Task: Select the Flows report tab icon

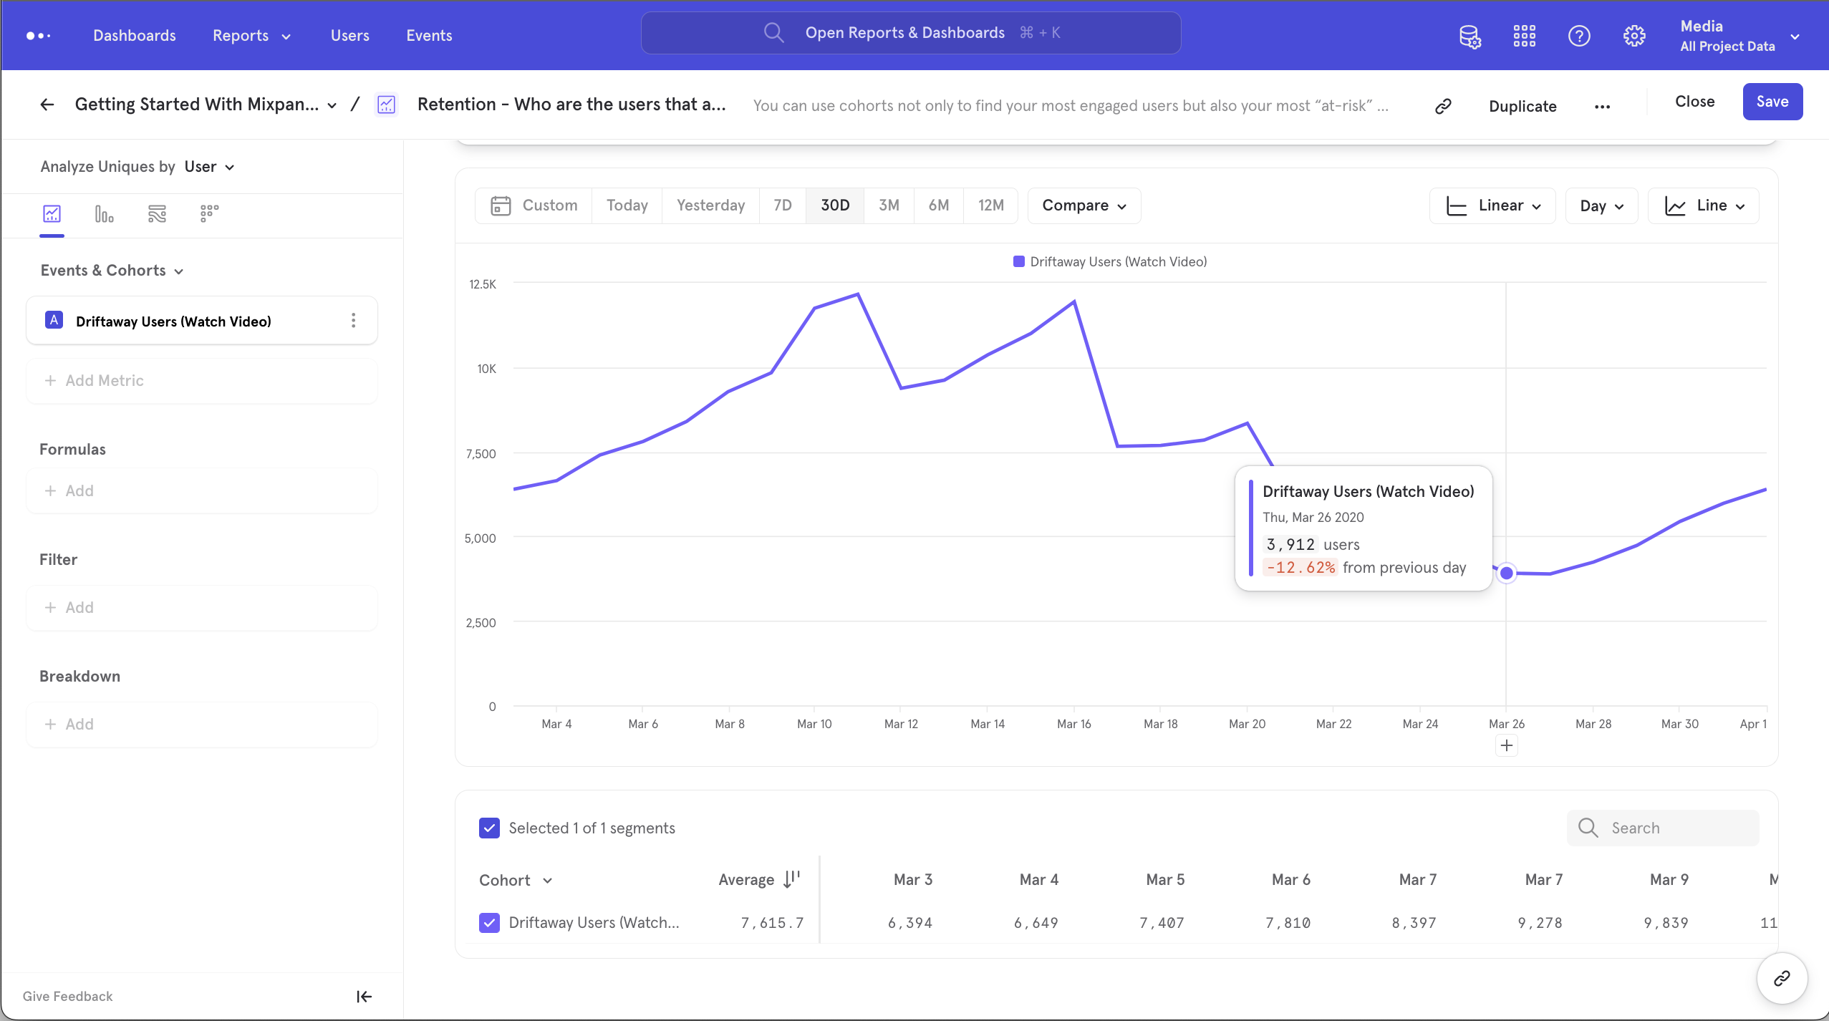Action: click(157, 213)
